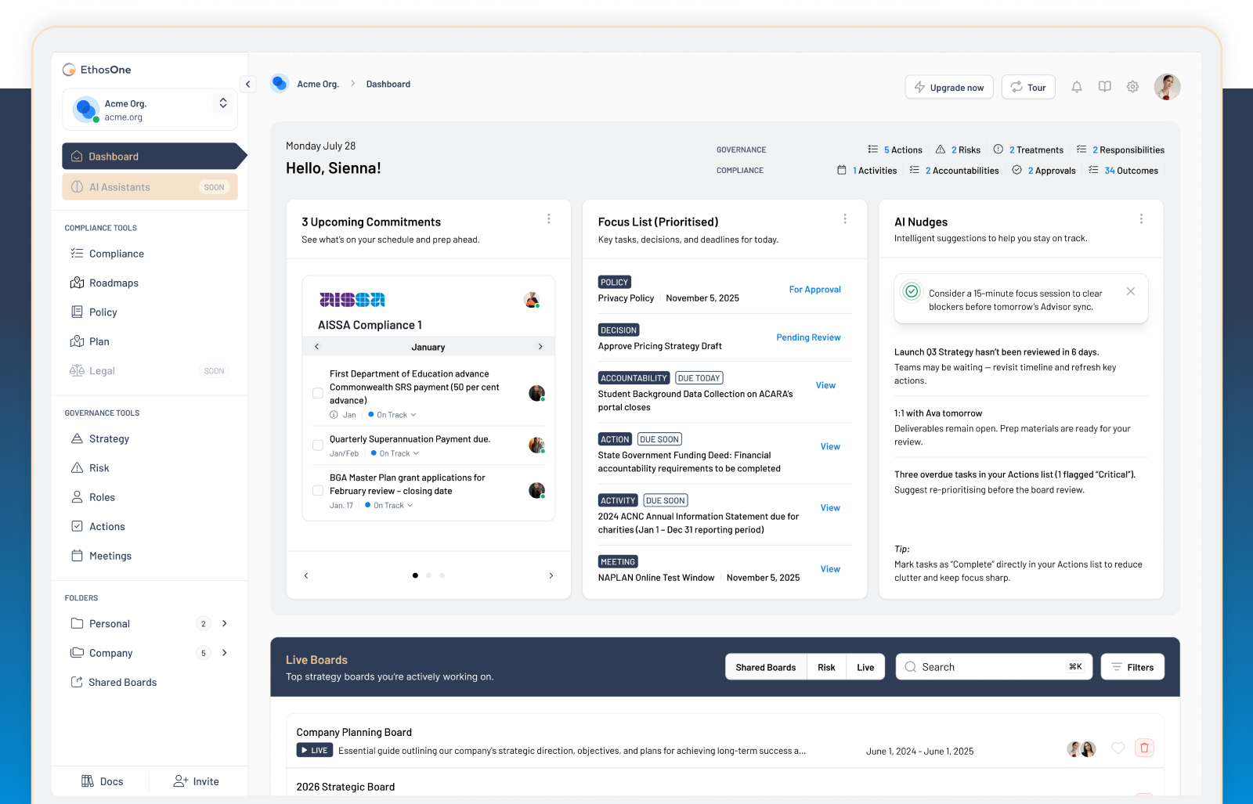The image size is (1253, 804).
Task: Click the Upgrade now button
Action: click(949, 87)
